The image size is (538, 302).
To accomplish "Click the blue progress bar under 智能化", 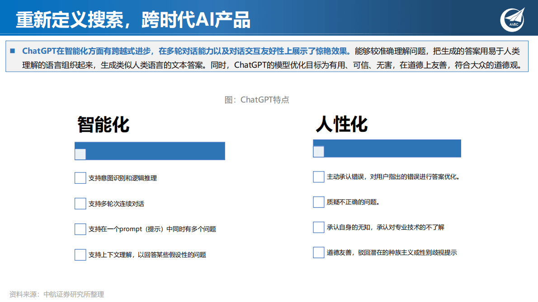I will point(149,151).
